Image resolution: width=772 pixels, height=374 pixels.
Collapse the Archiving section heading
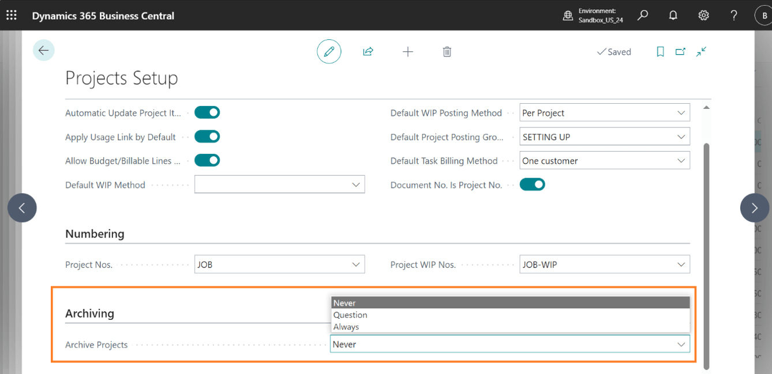pos(89,313)
